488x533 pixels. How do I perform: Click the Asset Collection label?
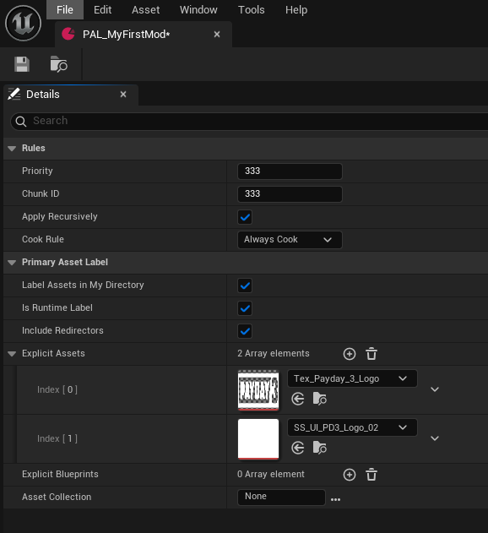coord(57,497)
